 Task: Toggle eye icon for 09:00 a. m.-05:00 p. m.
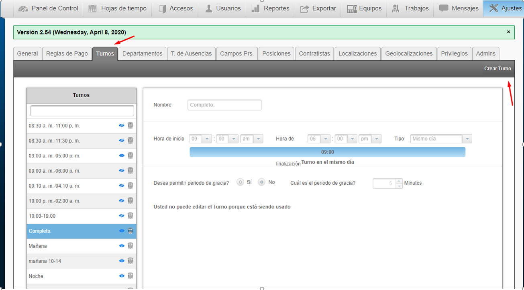coord(122,156)
